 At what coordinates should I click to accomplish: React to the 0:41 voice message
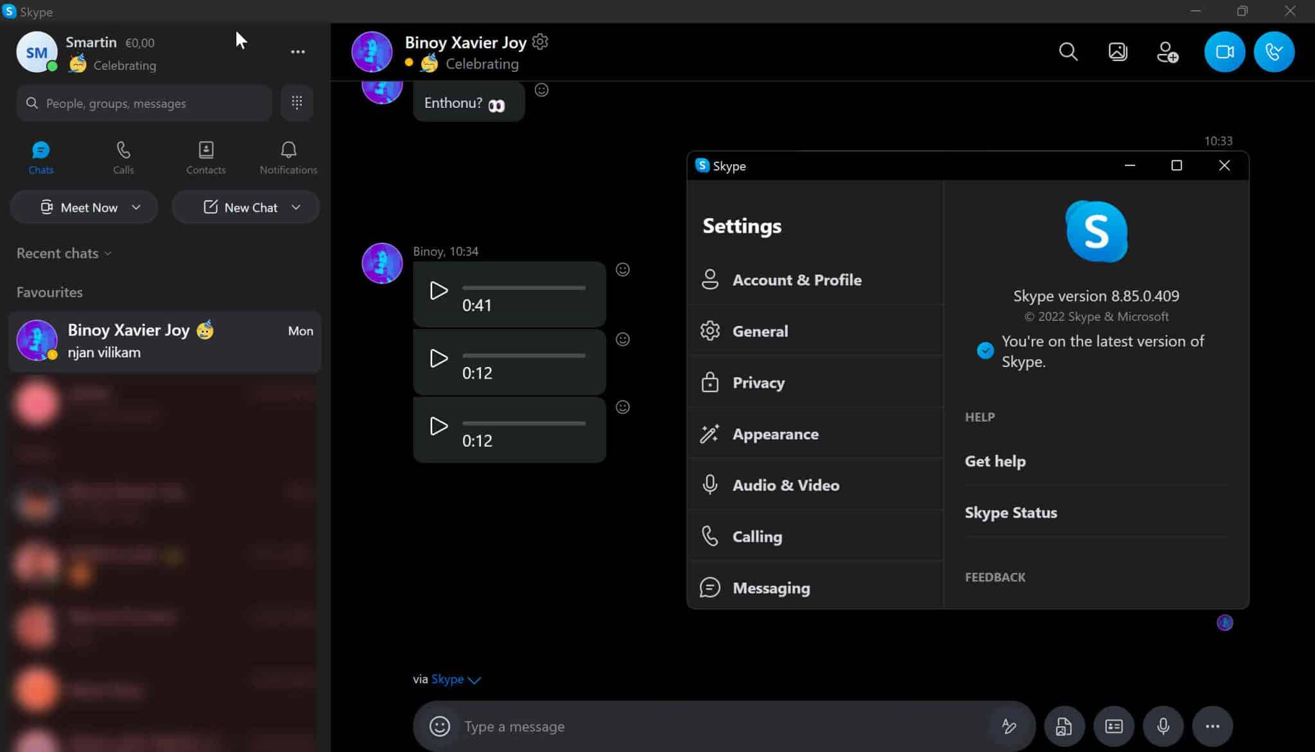pos(623,269)
